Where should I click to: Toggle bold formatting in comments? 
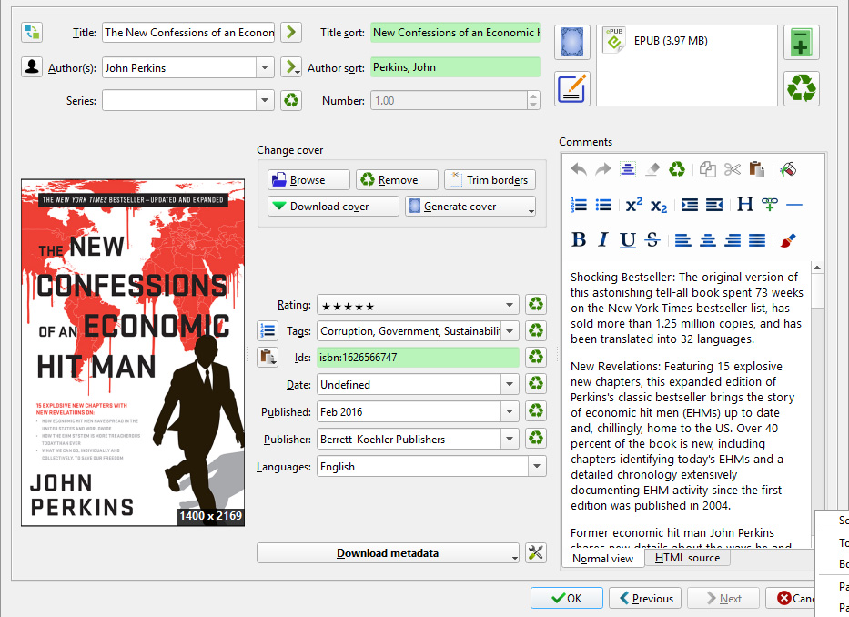(x=578, y=240)
